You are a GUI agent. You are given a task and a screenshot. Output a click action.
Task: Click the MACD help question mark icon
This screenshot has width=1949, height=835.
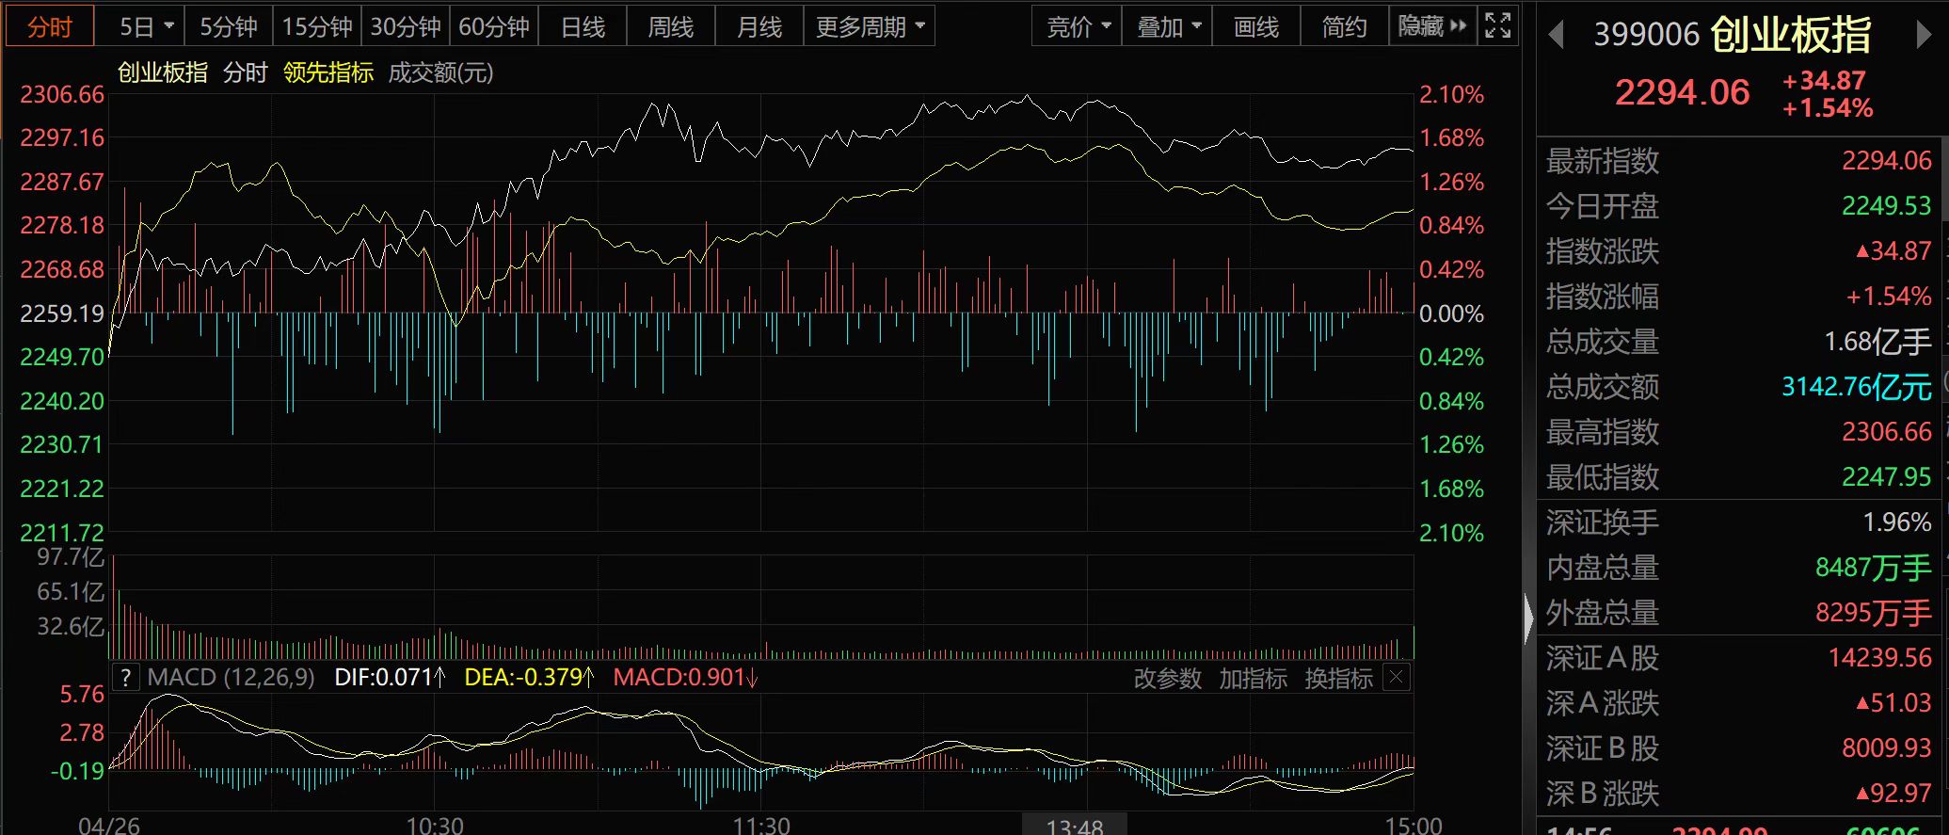click(126, 678)
